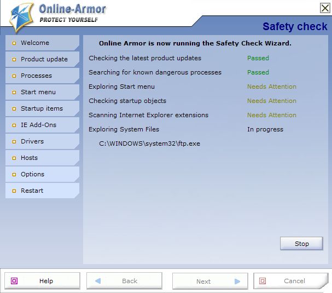Image resolution: width=332 pixels, height=293 pixels.
Task: Go to the Product update step
Action: tap(42, 59)
